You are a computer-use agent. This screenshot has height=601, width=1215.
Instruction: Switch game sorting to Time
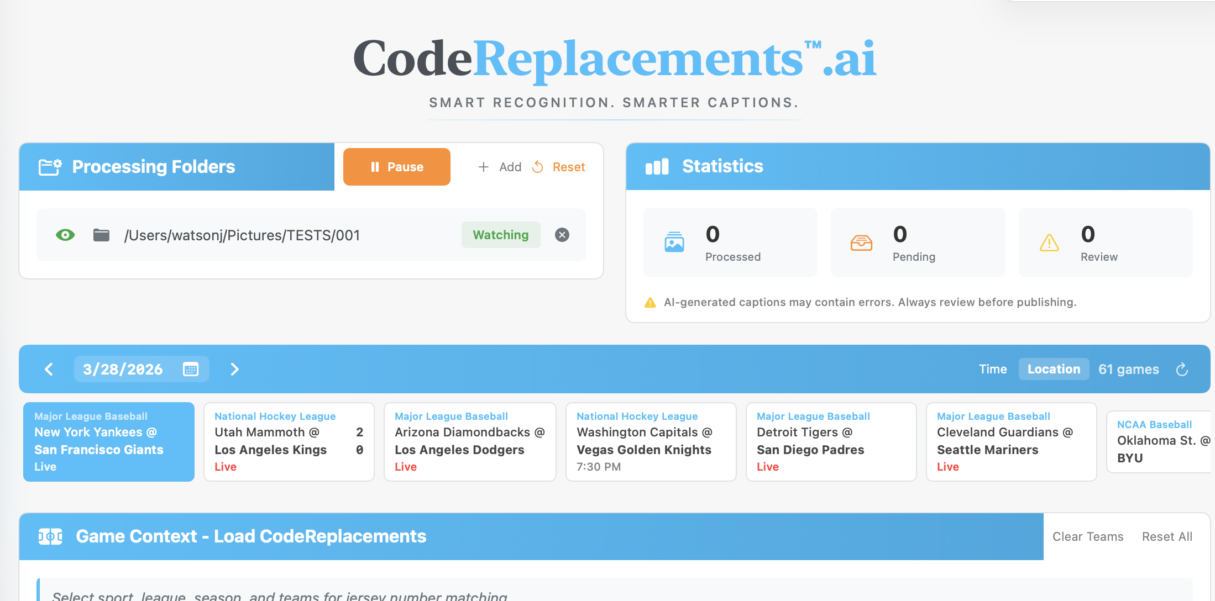click(992, 369)
